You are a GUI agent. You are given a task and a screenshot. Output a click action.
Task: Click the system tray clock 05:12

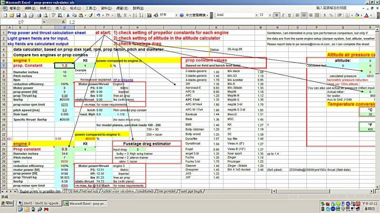click(370, 204)
